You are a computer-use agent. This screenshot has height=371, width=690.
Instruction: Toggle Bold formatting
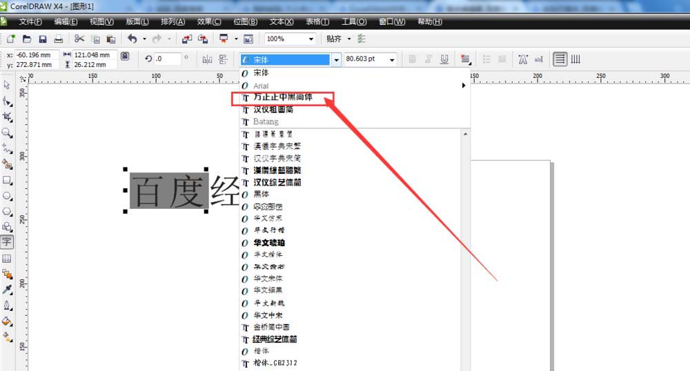(x=413, y=59)
